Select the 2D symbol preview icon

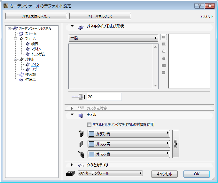pyautogui.click(x=164, y=37)
